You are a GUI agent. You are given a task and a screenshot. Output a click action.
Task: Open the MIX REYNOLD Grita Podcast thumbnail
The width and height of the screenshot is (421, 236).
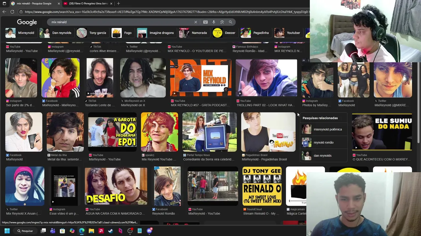[x=201, y=78]
